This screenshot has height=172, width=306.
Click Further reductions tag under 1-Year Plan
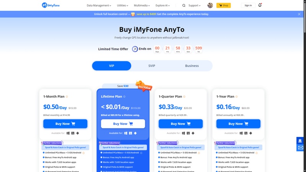click(x=226, y=143)
